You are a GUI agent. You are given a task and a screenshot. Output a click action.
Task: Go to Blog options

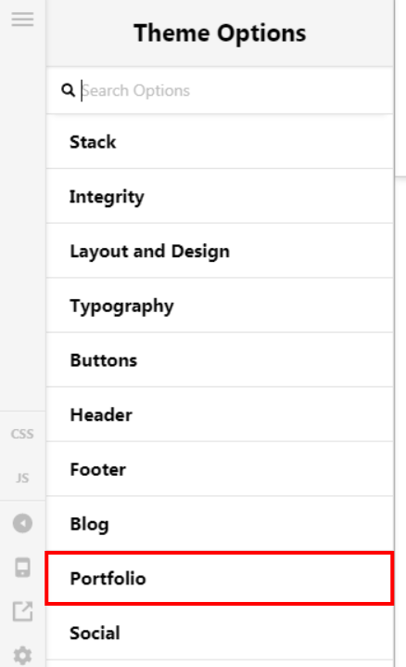click(220, 524)
